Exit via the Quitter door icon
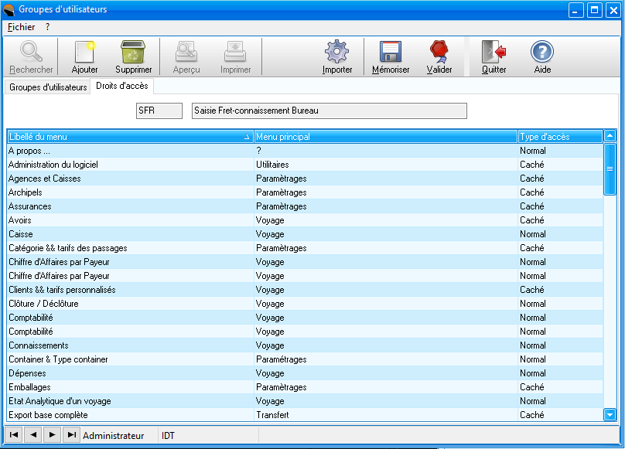Screen dimensions: 625x449 [x=494, y=53]
